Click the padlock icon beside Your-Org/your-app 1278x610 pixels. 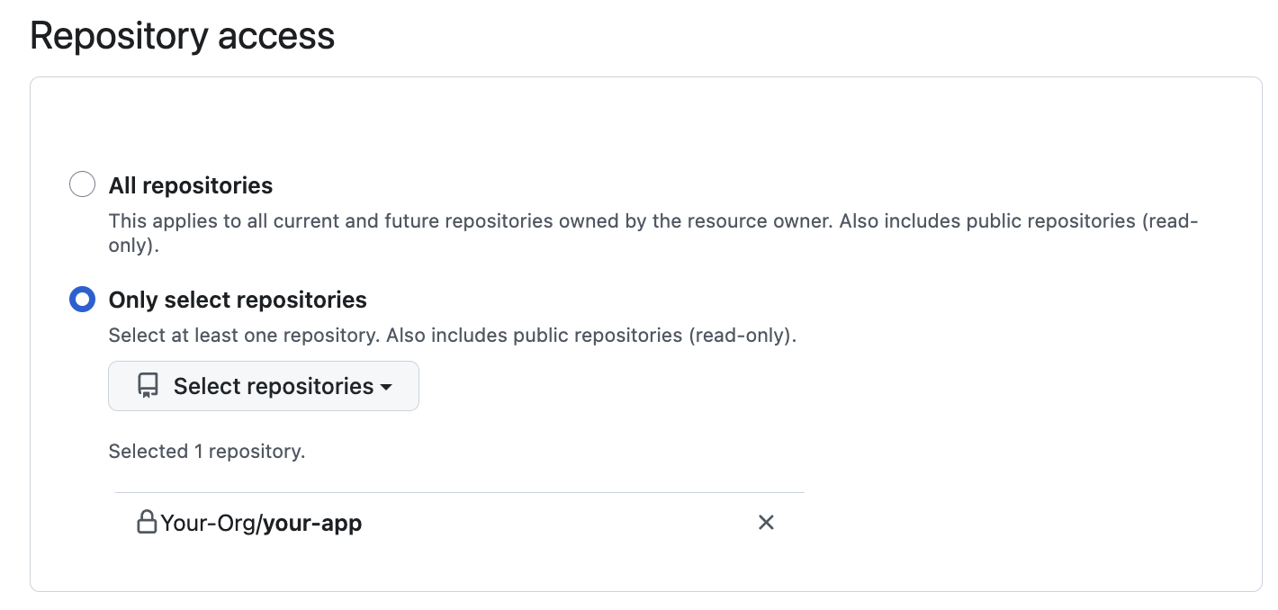147,521
